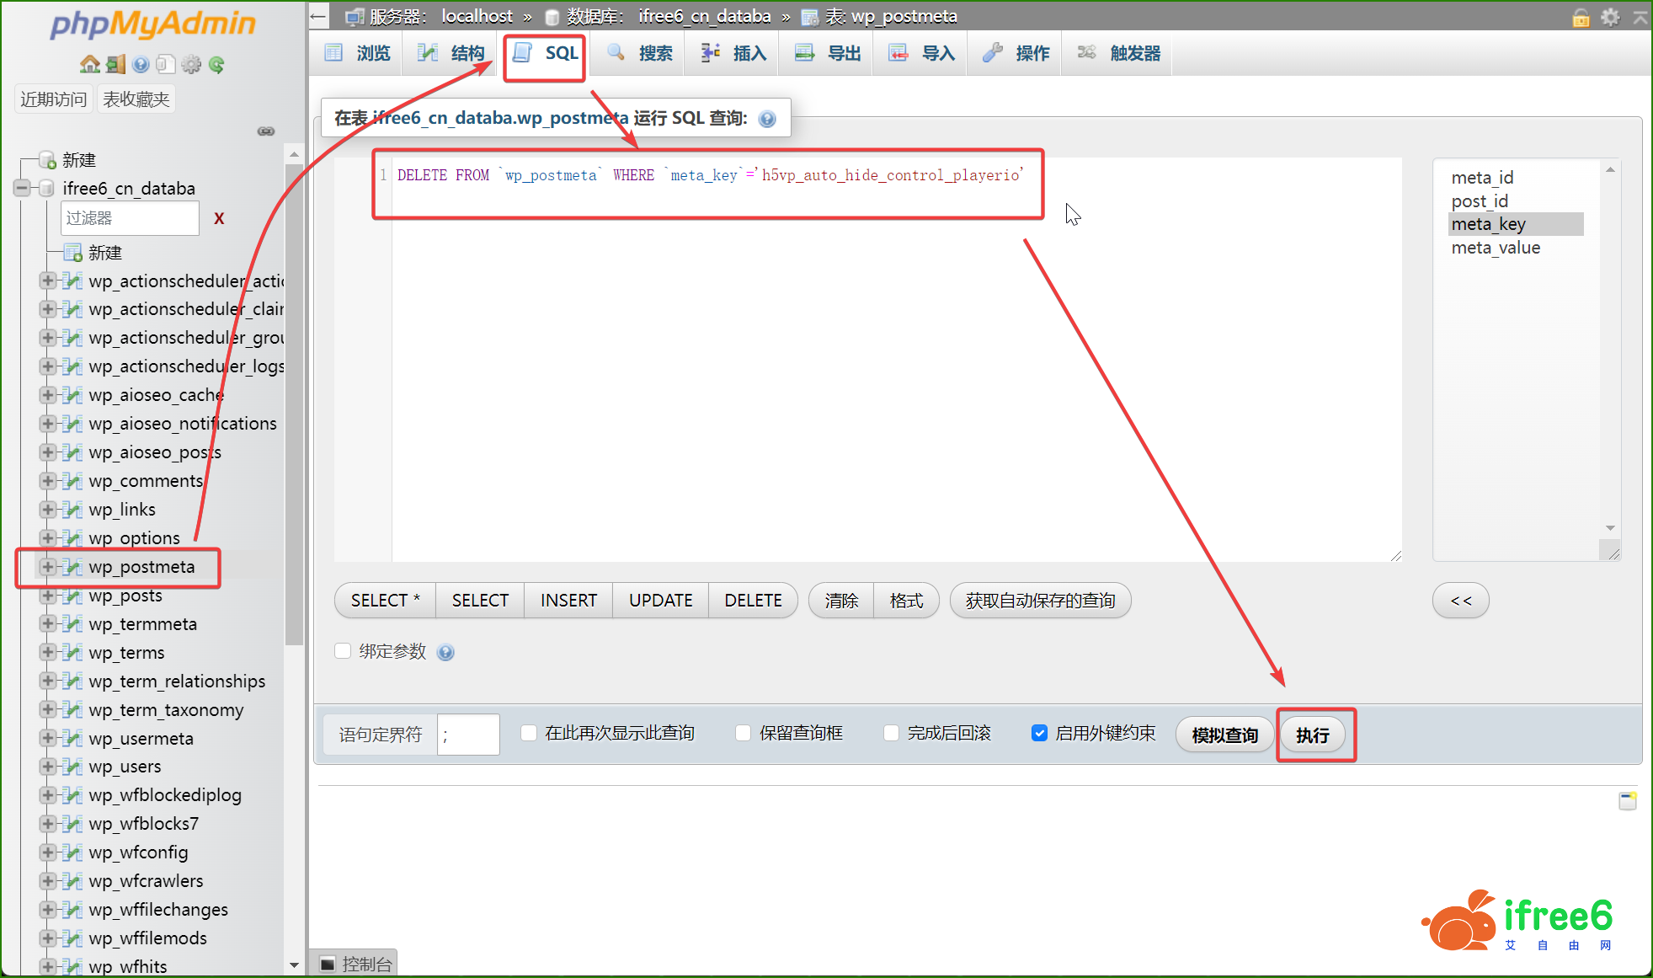Image resolution: width=1653 pixels, height=978 pixels.
Task: Click the link-with-main-panel chain icon
Action: [266, 131]
